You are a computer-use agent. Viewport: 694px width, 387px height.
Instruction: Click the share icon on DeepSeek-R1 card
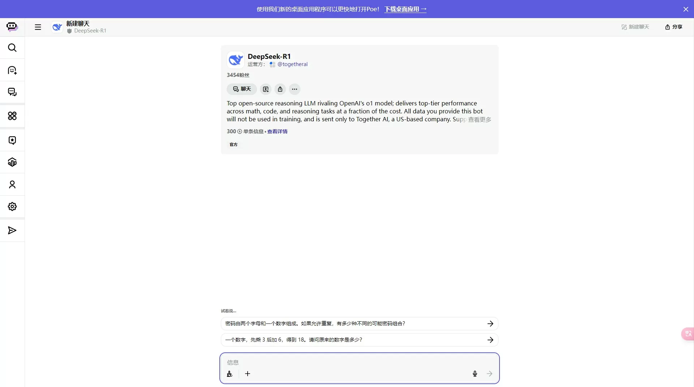point(280,89)
